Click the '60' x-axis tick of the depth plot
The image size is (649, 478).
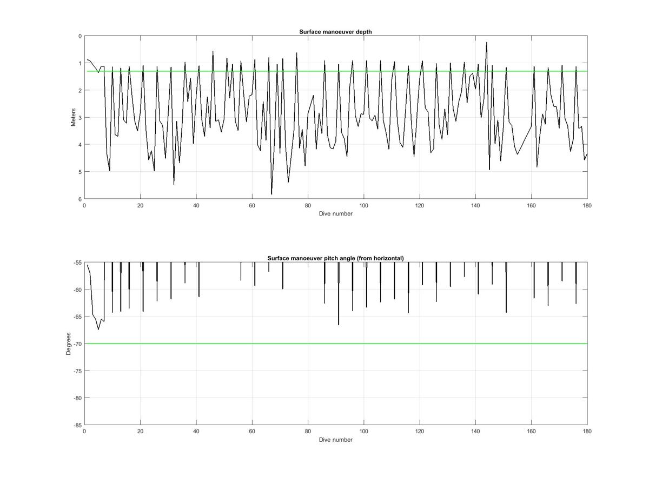click(x=252, y=205)
